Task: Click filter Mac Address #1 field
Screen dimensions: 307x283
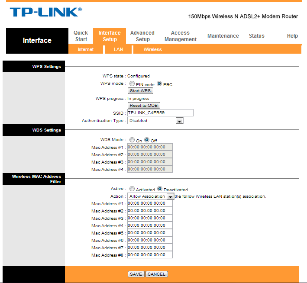Action: click(150, 203)
